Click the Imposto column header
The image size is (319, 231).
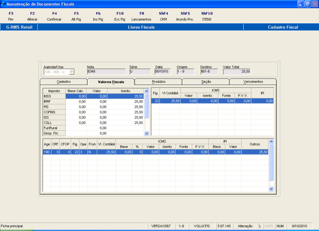[x=54, y=91]
